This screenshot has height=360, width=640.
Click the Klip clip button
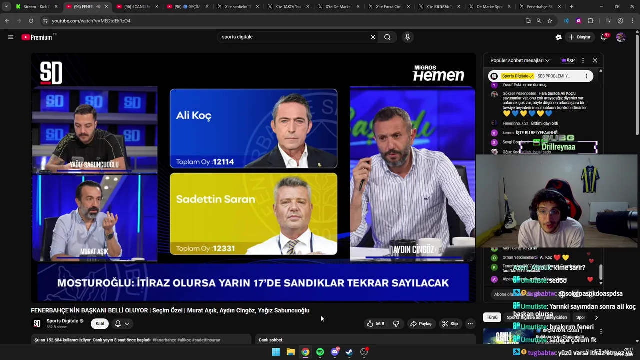450,324
